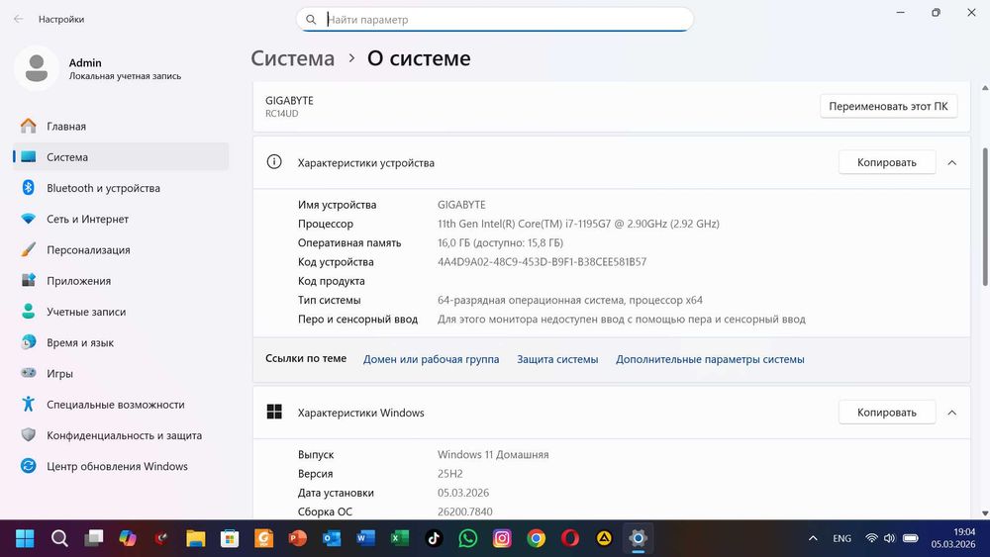990x557 pixels.
Task: Click the processor value 11th Gen Intel Core
Action: point(578,224)
